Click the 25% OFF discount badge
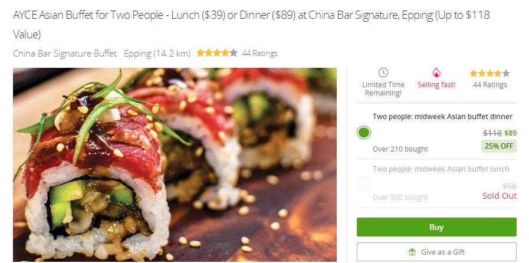 (499, 146)
